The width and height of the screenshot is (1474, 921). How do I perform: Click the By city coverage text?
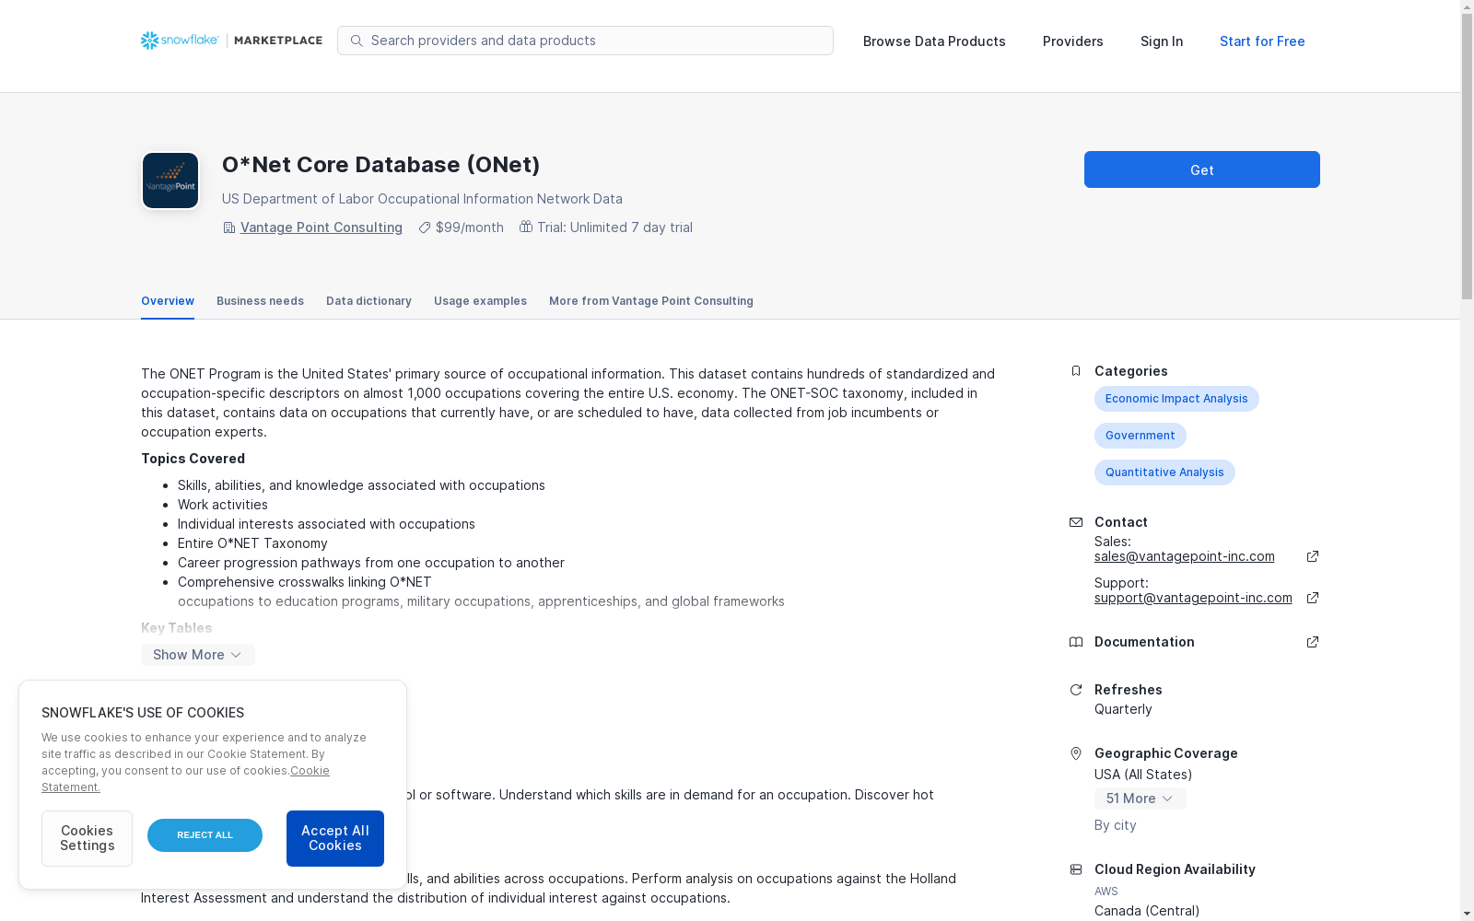1116,825
